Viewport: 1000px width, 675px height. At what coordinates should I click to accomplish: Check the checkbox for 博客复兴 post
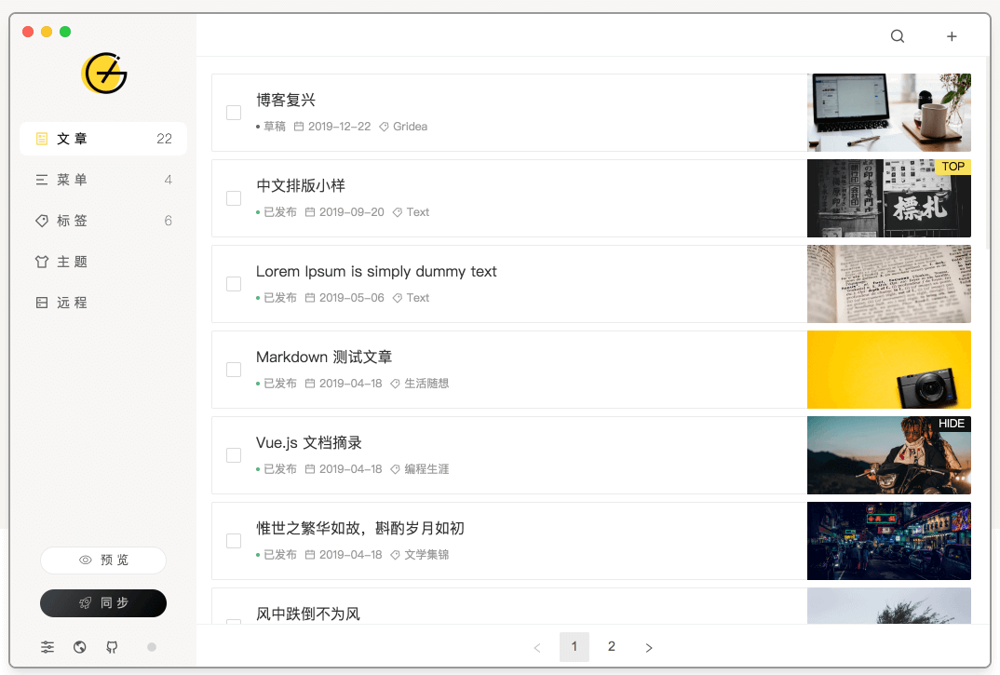pyautogui.click(x=233, y=112)
